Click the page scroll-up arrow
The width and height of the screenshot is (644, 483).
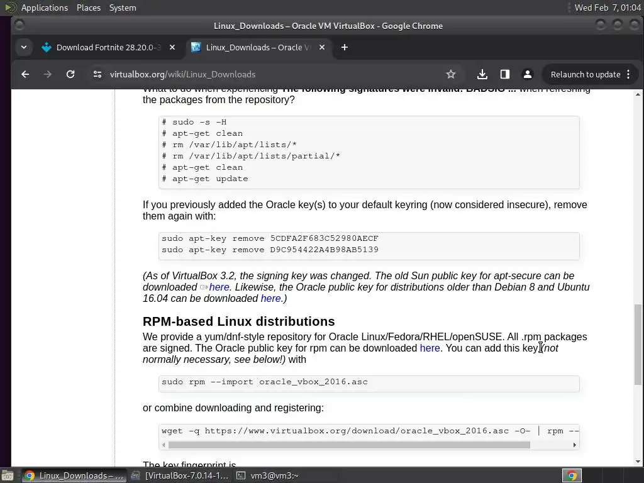click(x=638, y=94)
